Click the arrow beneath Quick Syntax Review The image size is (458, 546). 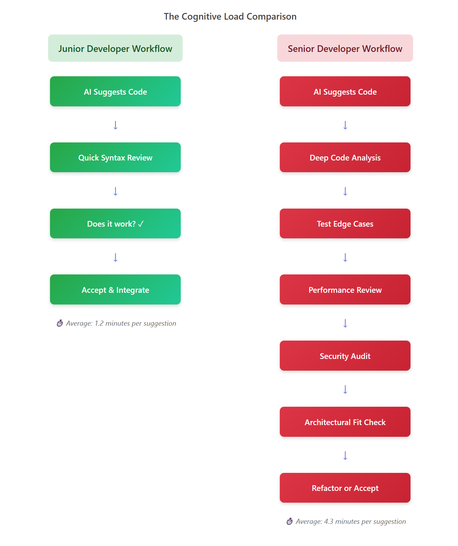116,191
